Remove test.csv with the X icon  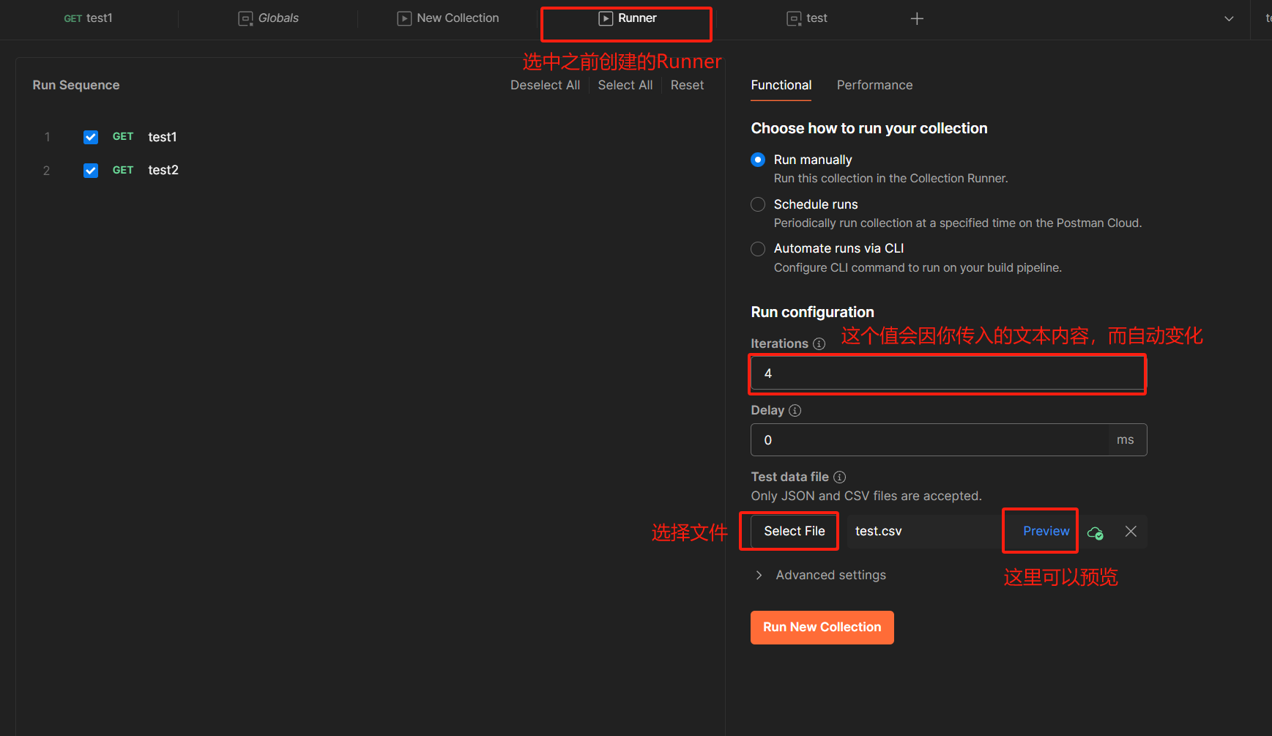pos(1131,531)
